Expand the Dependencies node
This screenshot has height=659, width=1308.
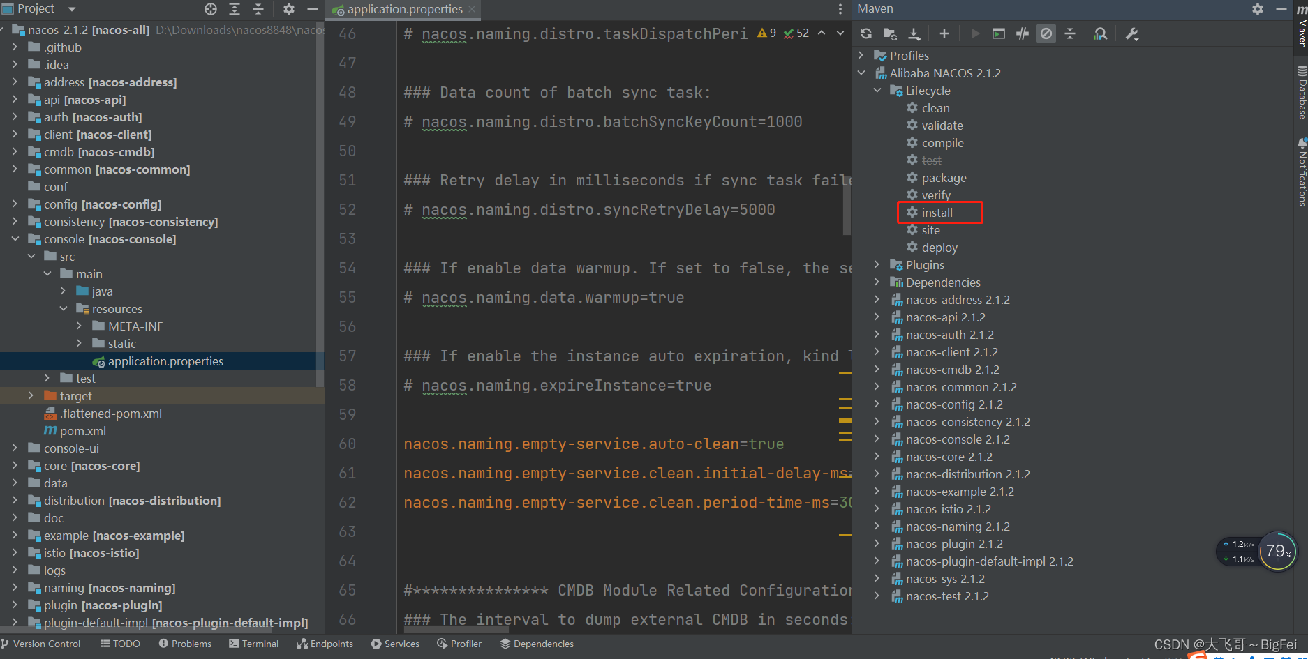point(877,282)
